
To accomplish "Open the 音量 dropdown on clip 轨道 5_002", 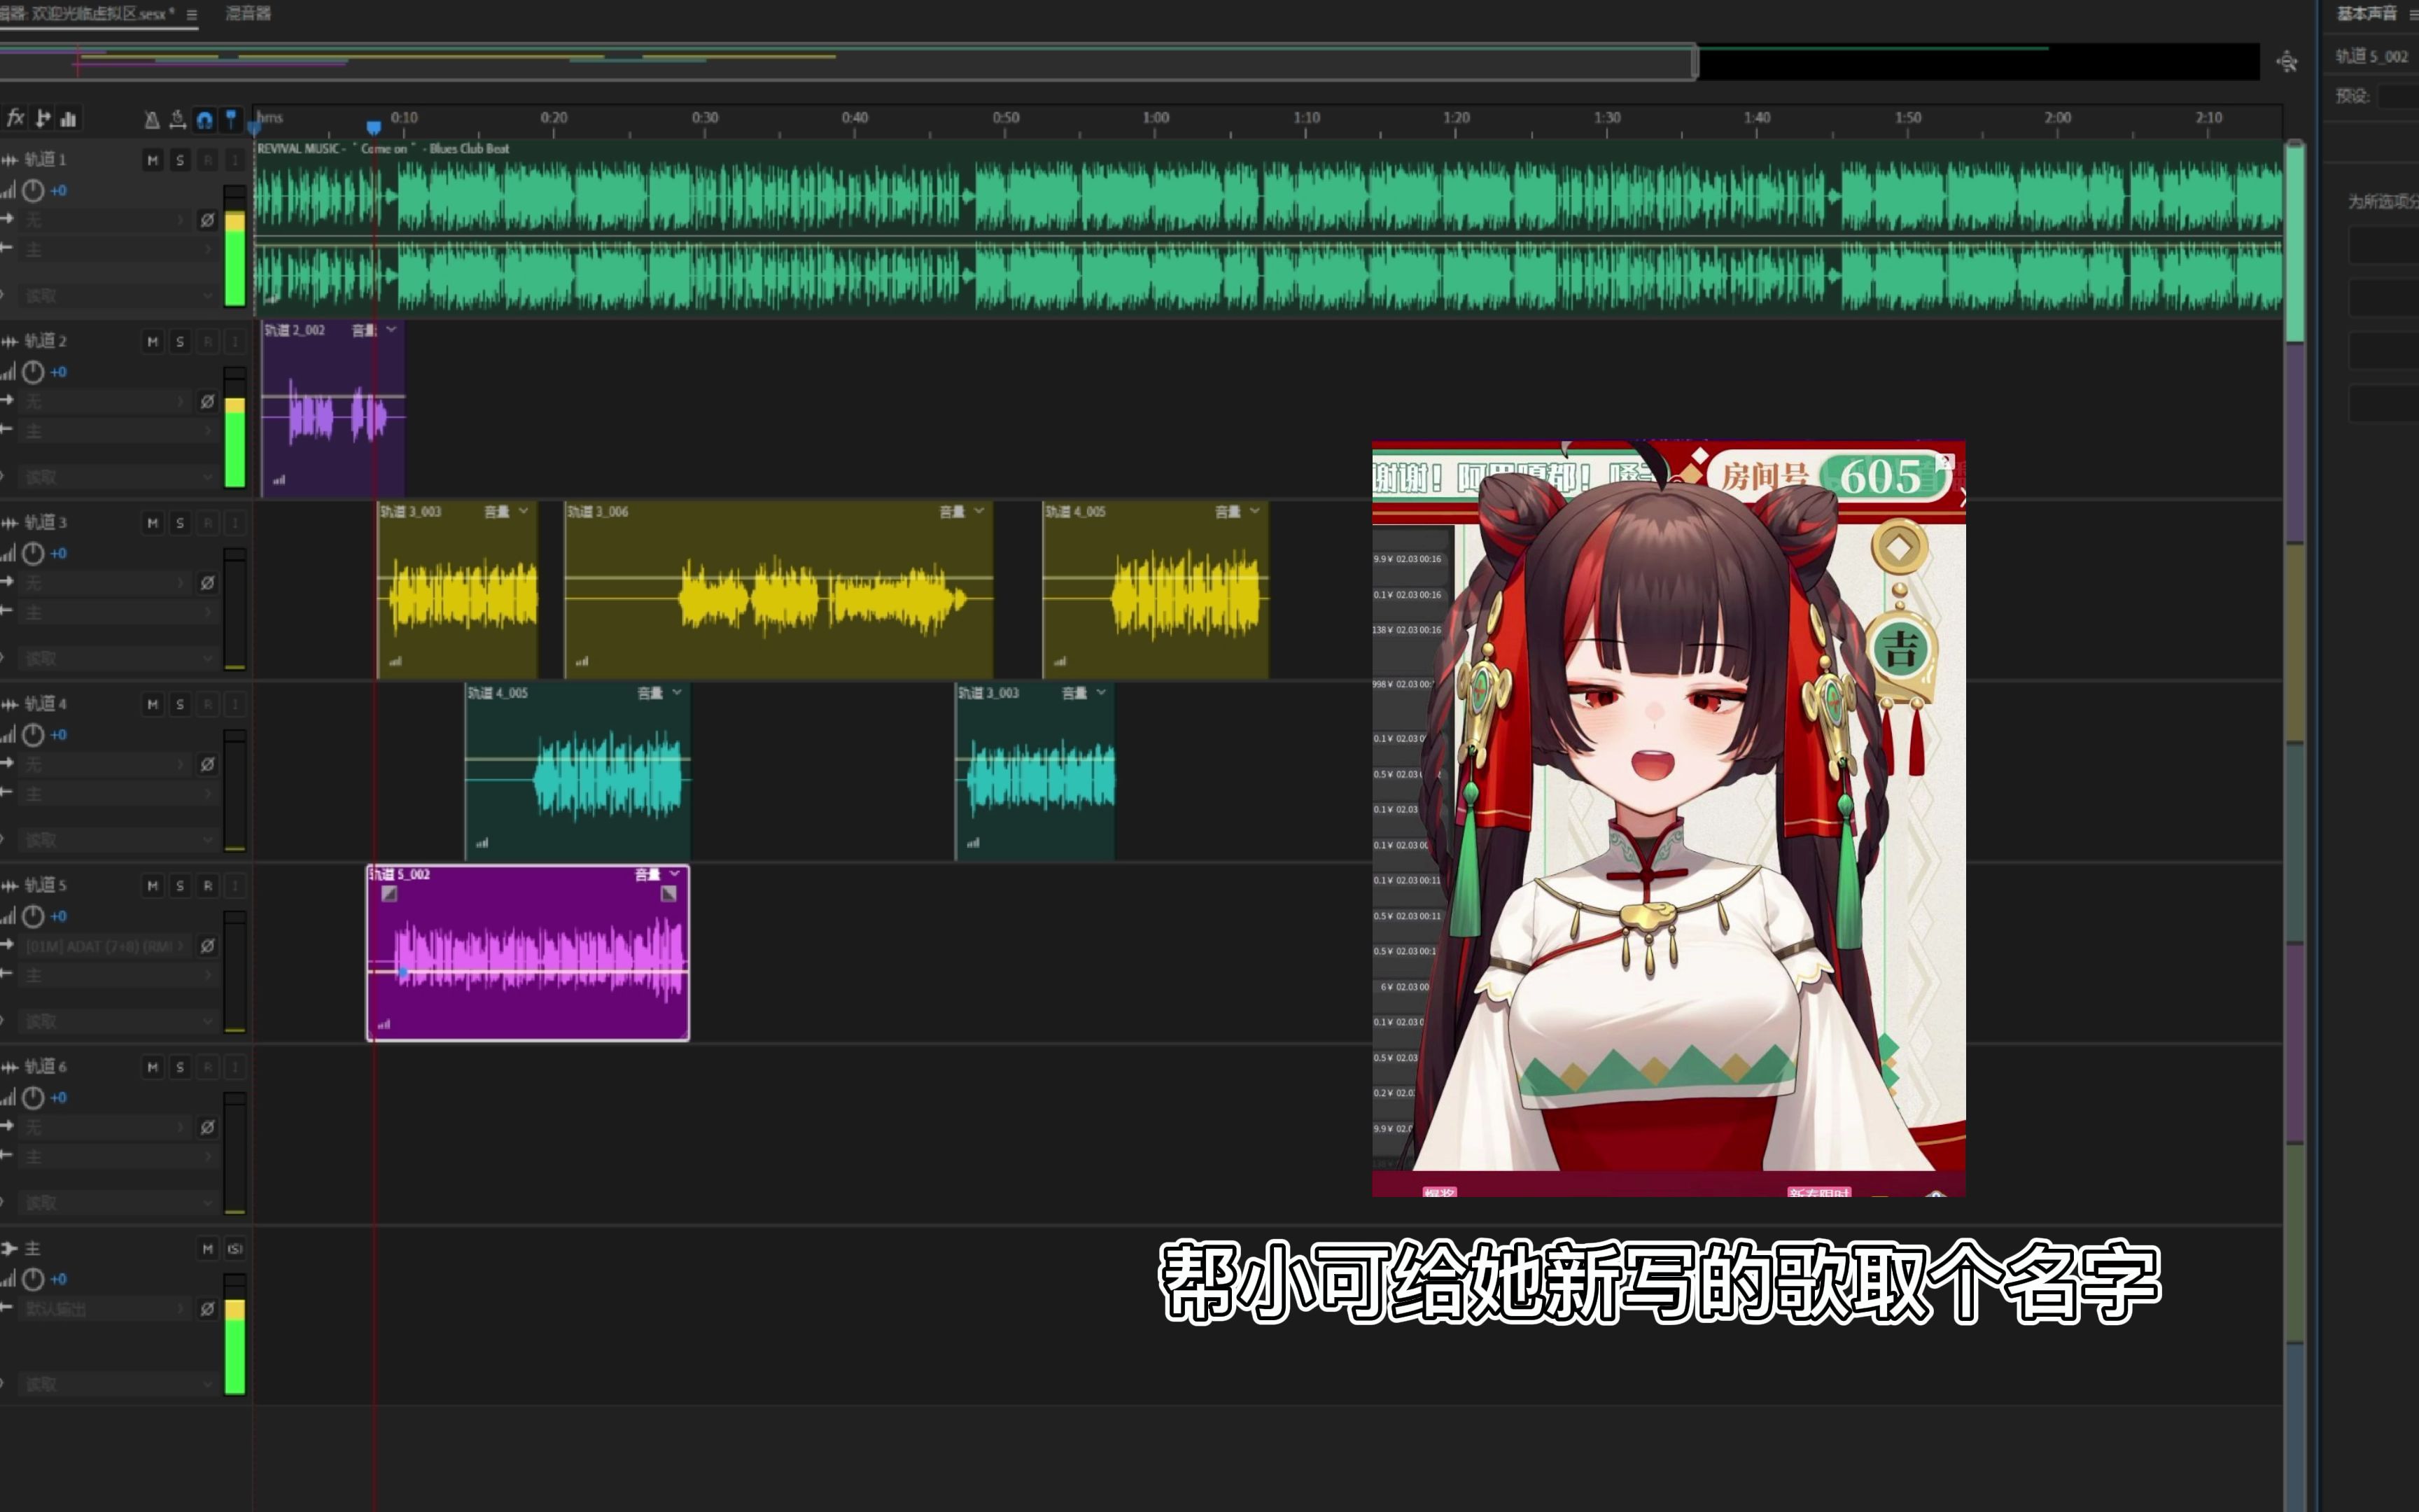I will pyautogui.click(x=659, y=874).
